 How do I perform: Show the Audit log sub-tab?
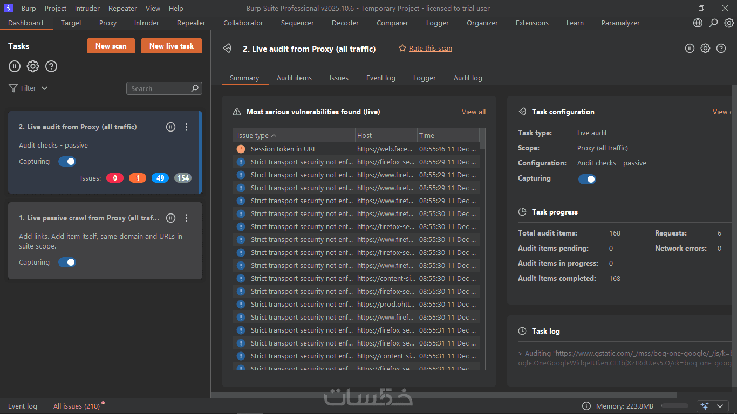click(468, 78)
